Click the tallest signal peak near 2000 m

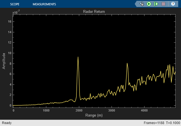click(x=78, y=57)
